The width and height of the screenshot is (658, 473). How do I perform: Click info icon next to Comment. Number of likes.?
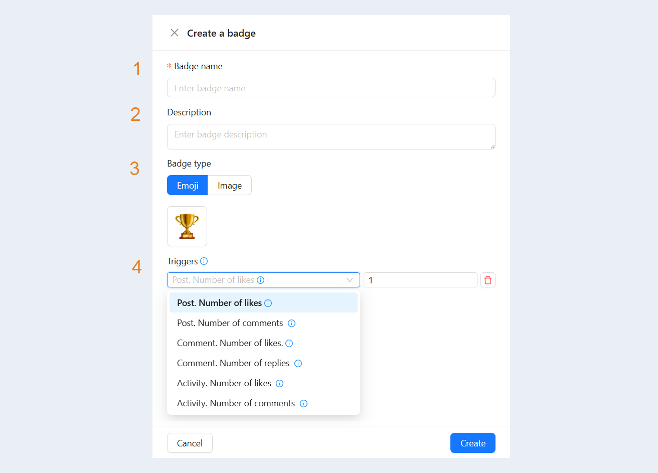289,343
